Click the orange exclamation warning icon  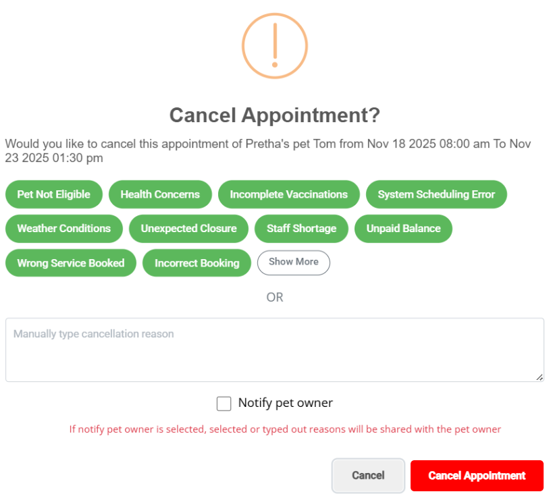click(275, 46)
